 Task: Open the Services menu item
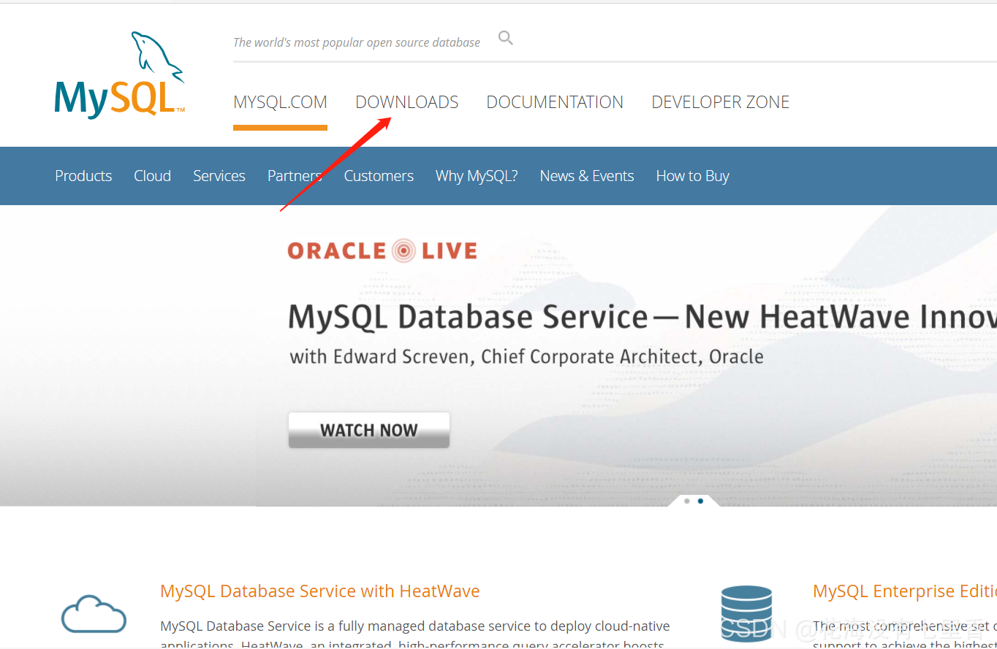(219, 176)
